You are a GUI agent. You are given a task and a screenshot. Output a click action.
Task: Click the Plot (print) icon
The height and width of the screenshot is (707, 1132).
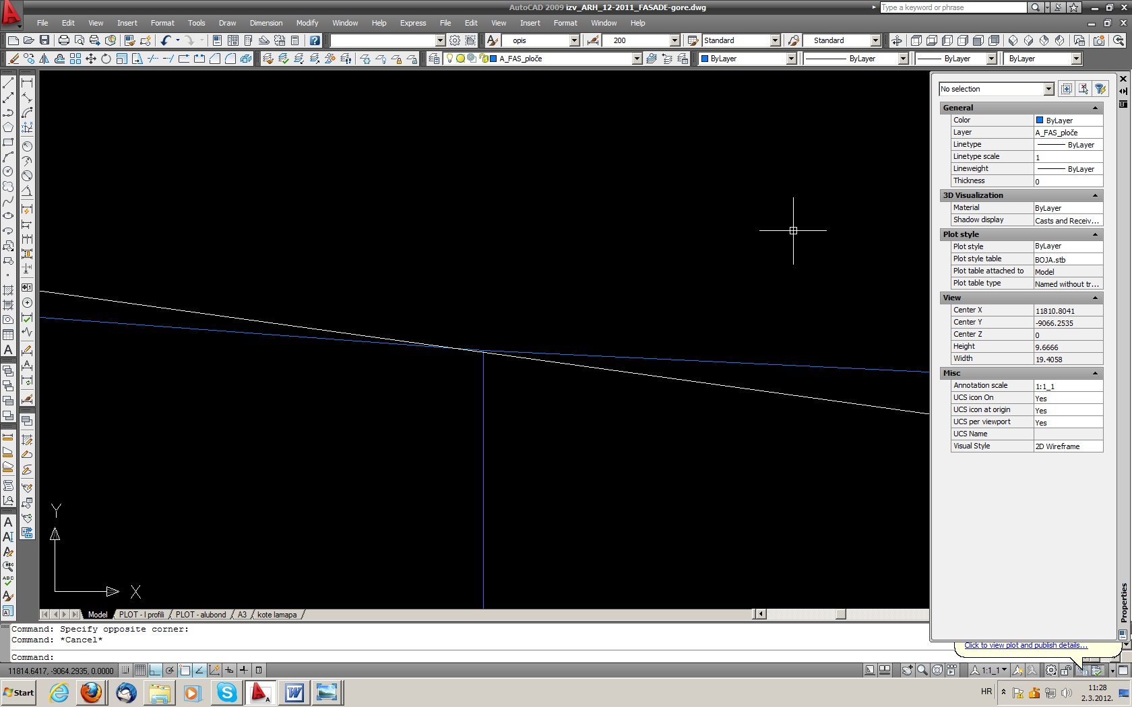pos(63,40)
